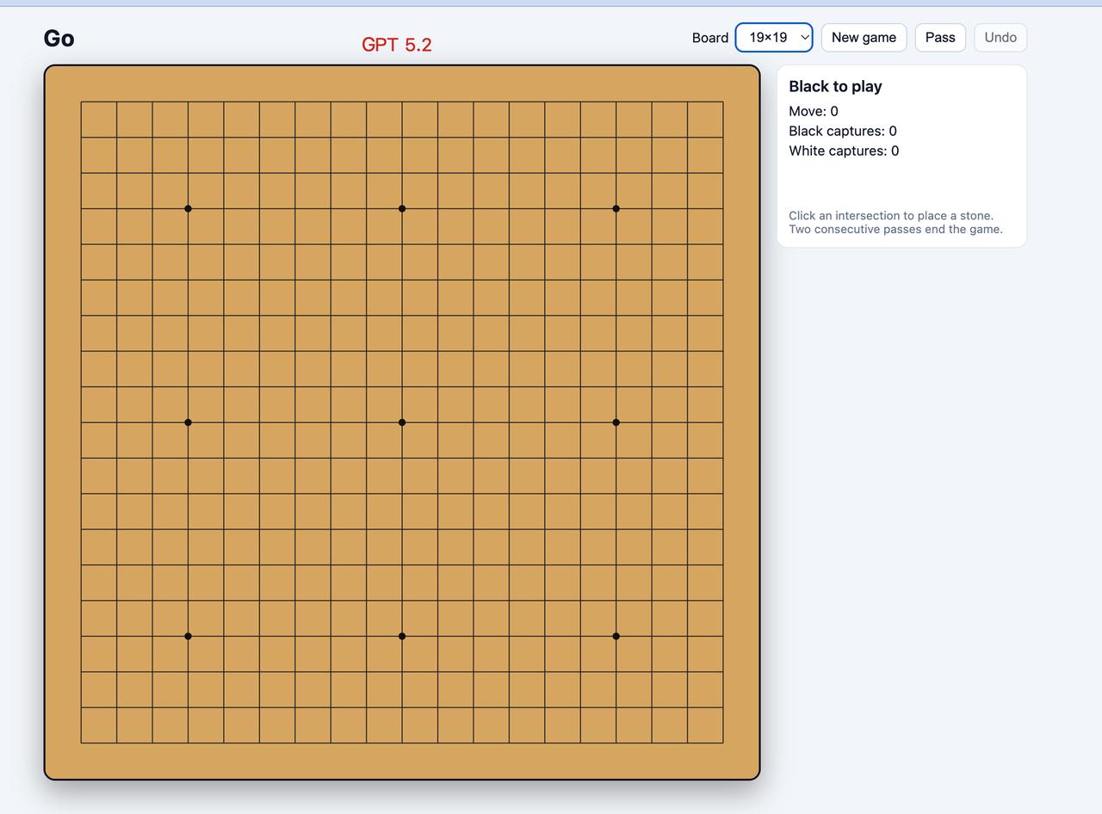The width and height of the screenshot is (1102, 814).
Task: Start a New game
Action: click(864, 37)
